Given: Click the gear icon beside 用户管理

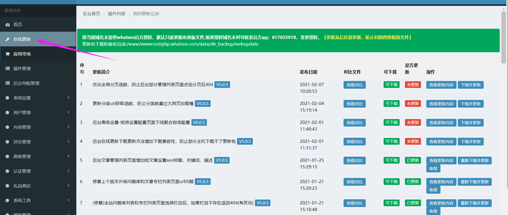Looking at the screenshot, I should pos(7,112).
